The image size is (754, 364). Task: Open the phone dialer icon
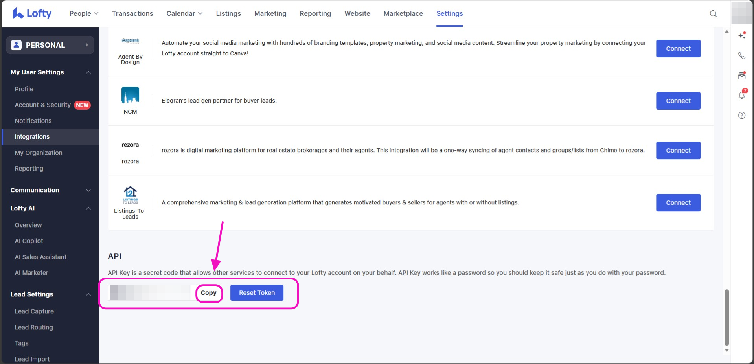(x=741, y=55)
